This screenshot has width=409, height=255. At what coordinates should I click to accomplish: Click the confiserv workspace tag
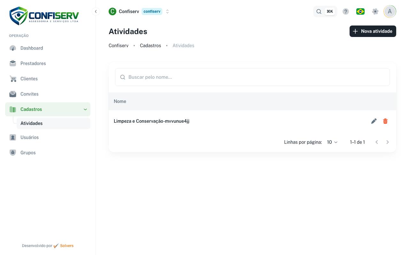tap(152, 11)
